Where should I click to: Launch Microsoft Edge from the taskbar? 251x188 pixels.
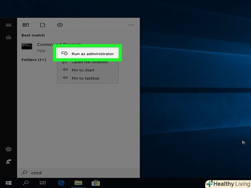61,183
